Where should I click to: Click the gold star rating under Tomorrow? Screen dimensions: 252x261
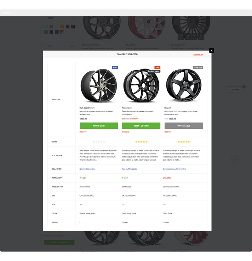[x=141, y=142]
